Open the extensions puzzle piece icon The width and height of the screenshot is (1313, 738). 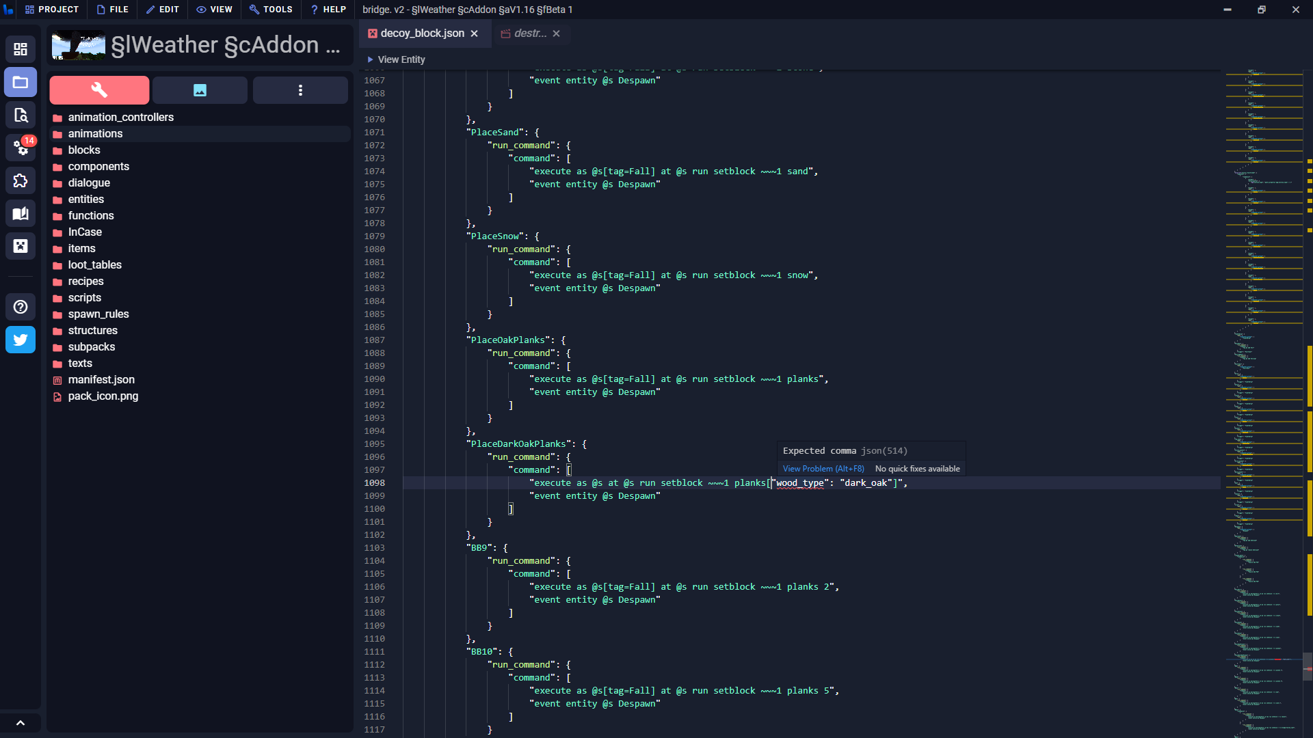(21, 180)
